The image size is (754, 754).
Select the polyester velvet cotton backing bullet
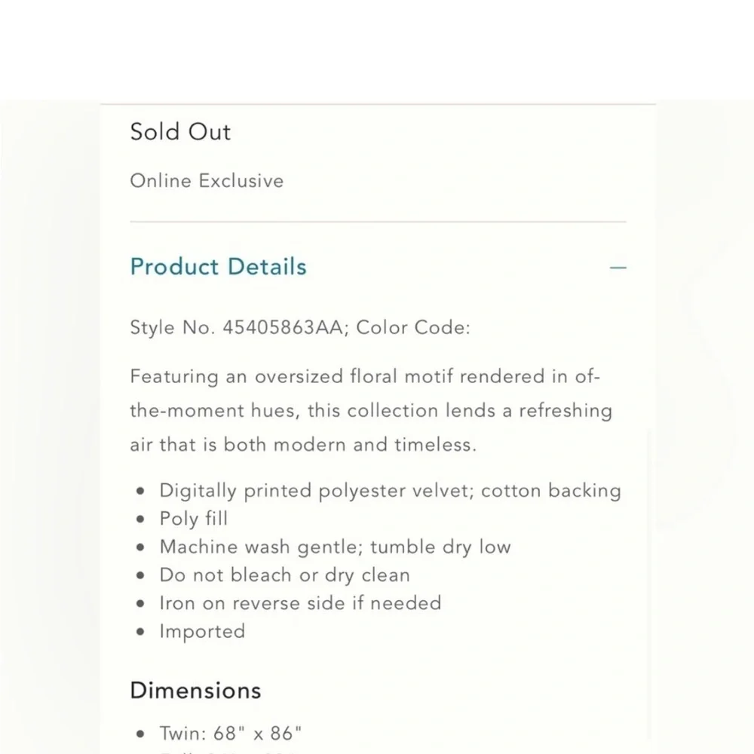pos(391,491)
